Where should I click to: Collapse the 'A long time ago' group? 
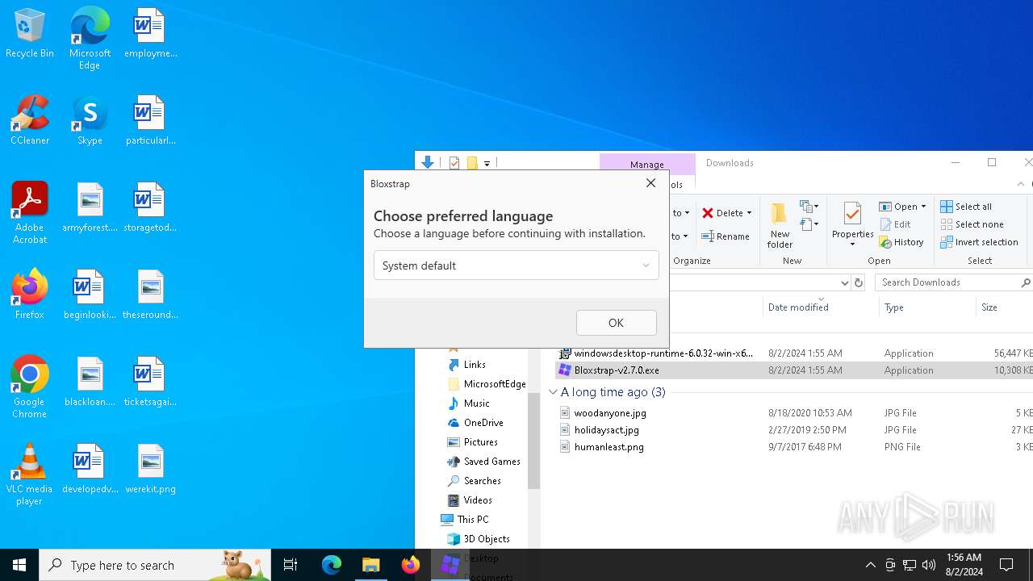[x=553, y=392]
